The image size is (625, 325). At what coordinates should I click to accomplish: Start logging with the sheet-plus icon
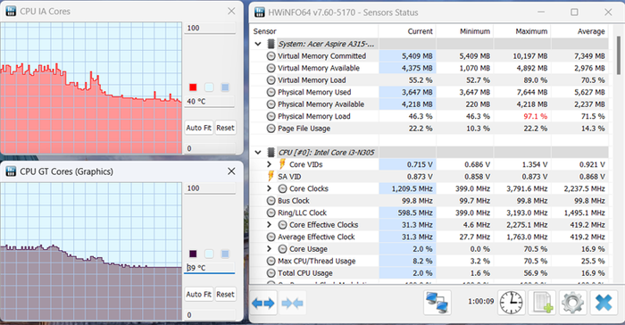[x=542, y=303]
